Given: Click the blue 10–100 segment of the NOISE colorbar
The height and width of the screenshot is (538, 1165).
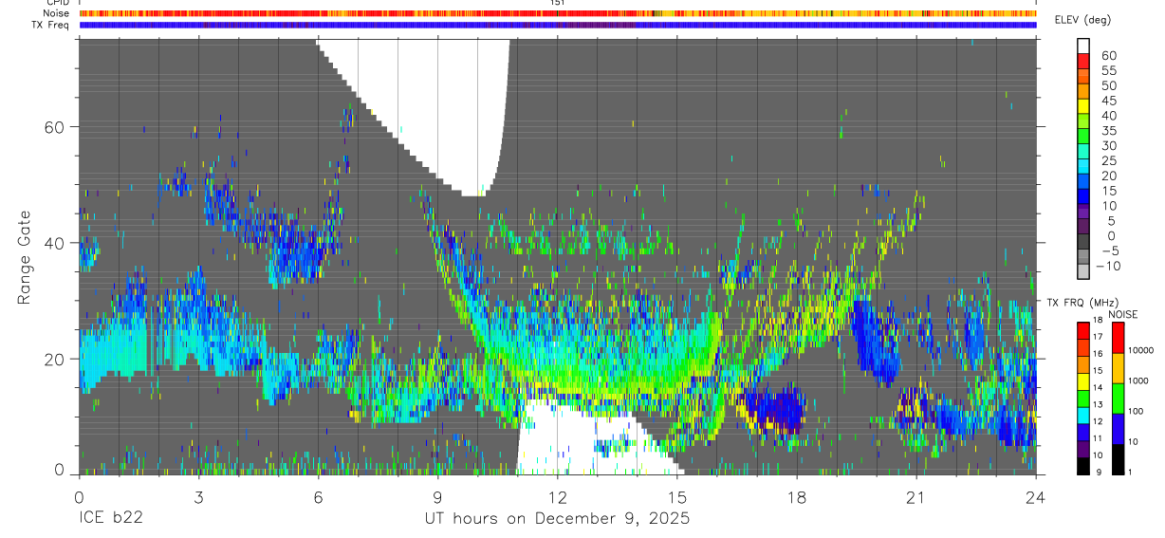Looking at the screenshot, I should point(1118,427).
